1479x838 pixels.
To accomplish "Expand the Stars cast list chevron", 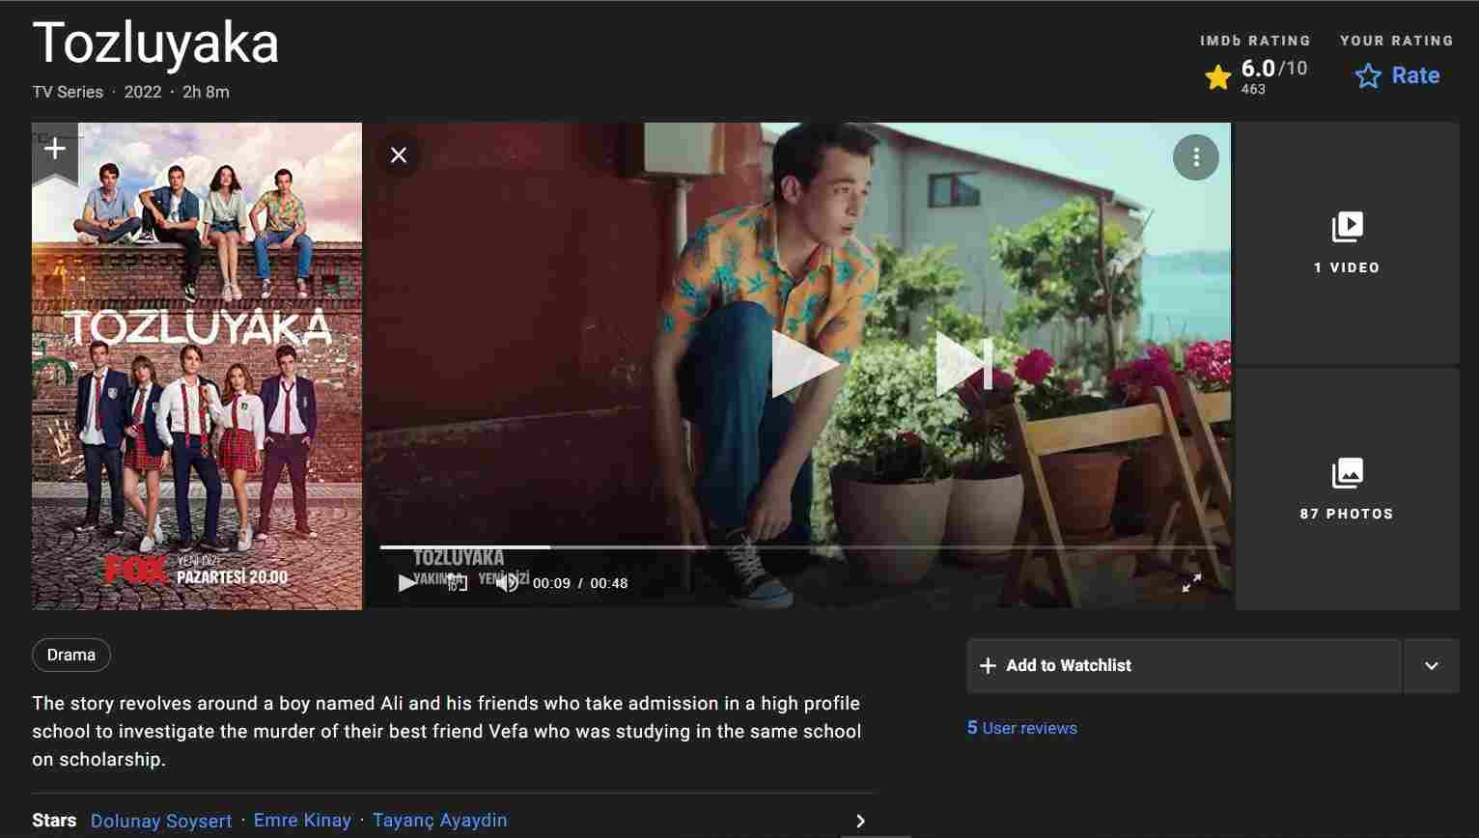I will (860, 821).
